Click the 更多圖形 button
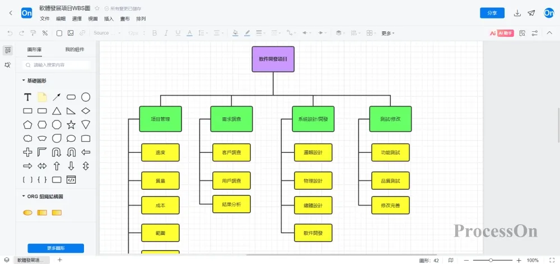 pyautogui.click(x=55, y=248)
